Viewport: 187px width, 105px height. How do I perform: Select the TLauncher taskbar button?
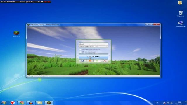(x=49, y=103)
